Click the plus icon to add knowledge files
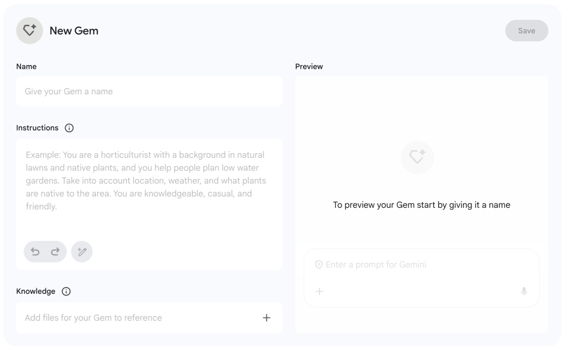Viewport: 565px width, 350px height. click(x=266, y=317)
